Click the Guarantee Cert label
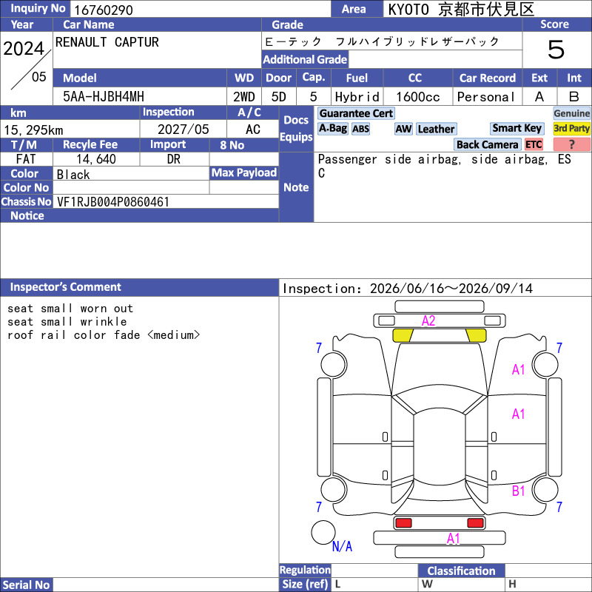Viewport: 592px width, 592px height. pyautogui.click(x=356, y=113)
